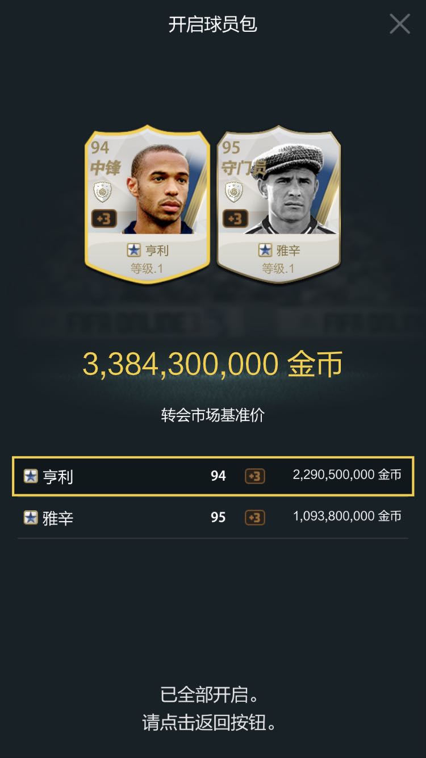Select the 雅辛 row in price list

click(x=213, y=518)
